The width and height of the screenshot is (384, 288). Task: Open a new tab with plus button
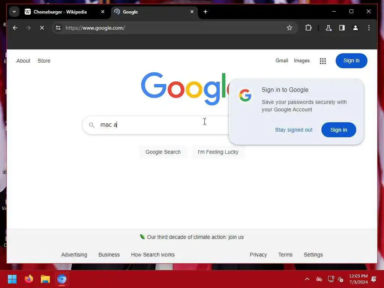pyautogui.click(x=205, y=12)
